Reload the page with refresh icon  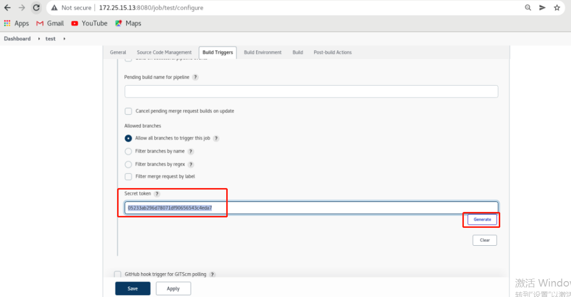pyautogui.click(x=36, y=7)
